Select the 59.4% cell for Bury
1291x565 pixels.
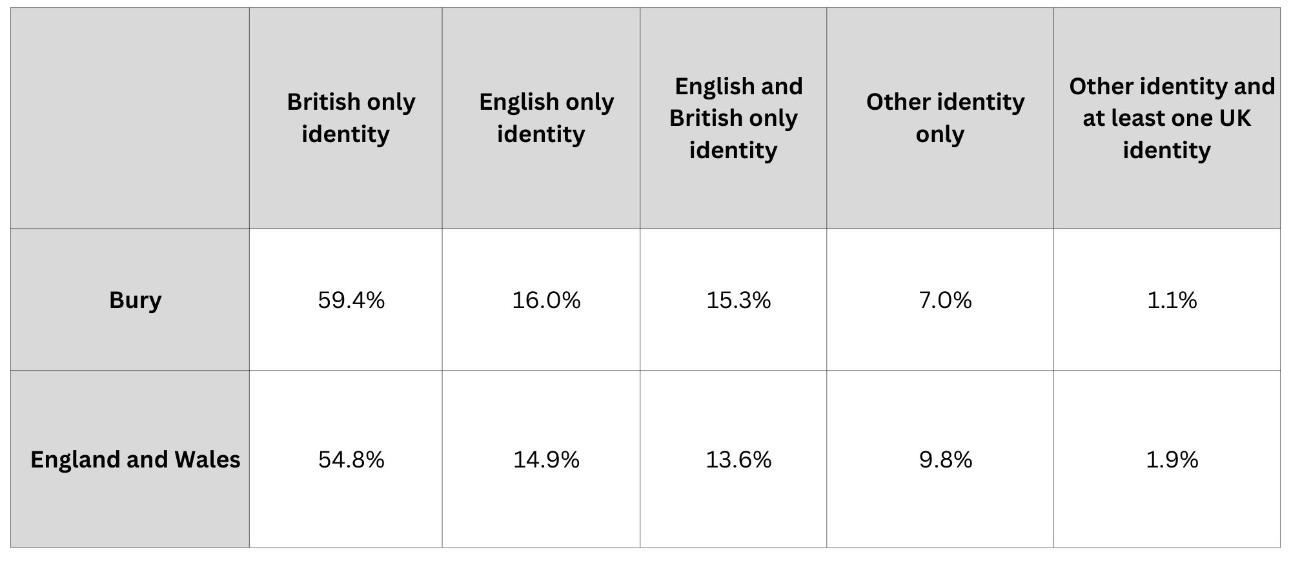pyautogui.click(x=345, y=300)
